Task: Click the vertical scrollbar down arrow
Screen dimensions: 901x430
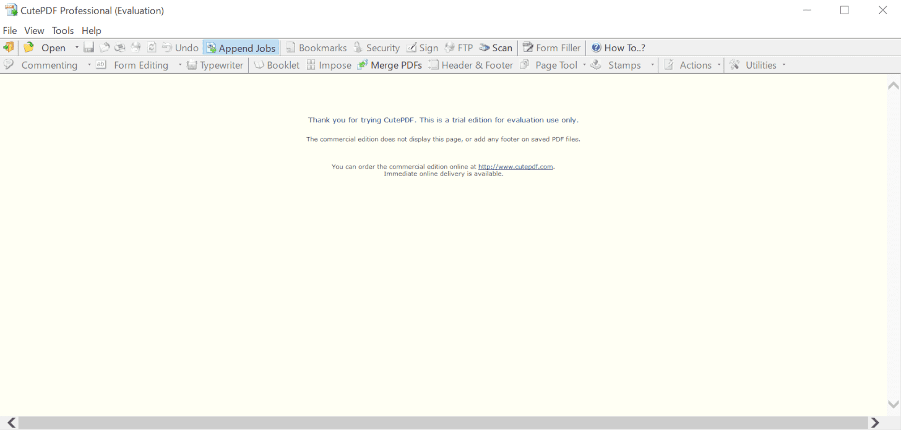Action: pyautogui.click(x=893, y=405)
